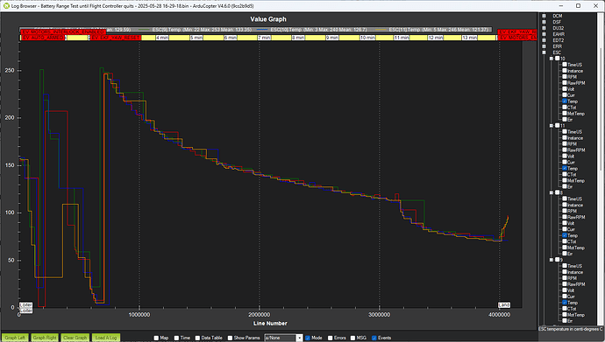Clear the graph with Clear Graph
605x342 pixels.
pyautogui.click(x=75, y=338)
